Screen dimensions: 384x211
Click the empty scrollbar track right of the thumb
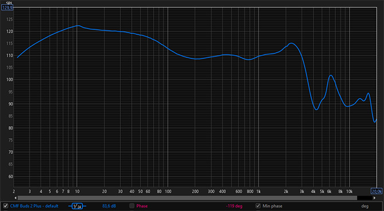coord(365,198)
